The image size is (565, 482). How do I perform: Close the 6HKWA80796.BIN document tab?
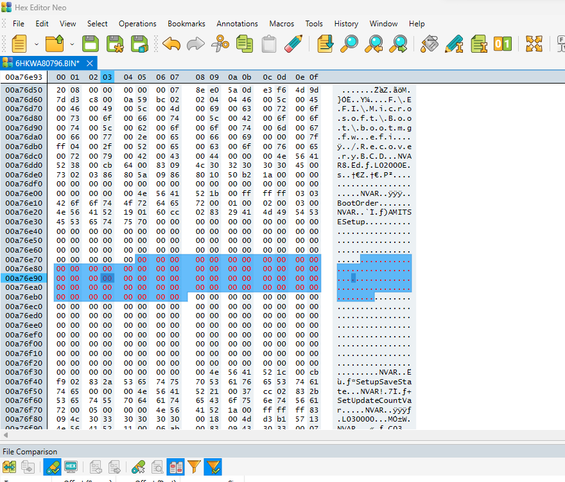coord(91,63)
